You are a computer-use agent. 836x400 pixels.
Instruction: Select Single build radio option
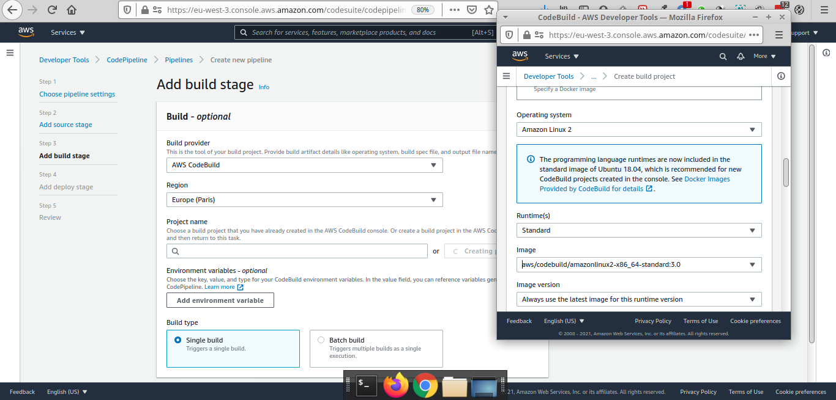178,340
